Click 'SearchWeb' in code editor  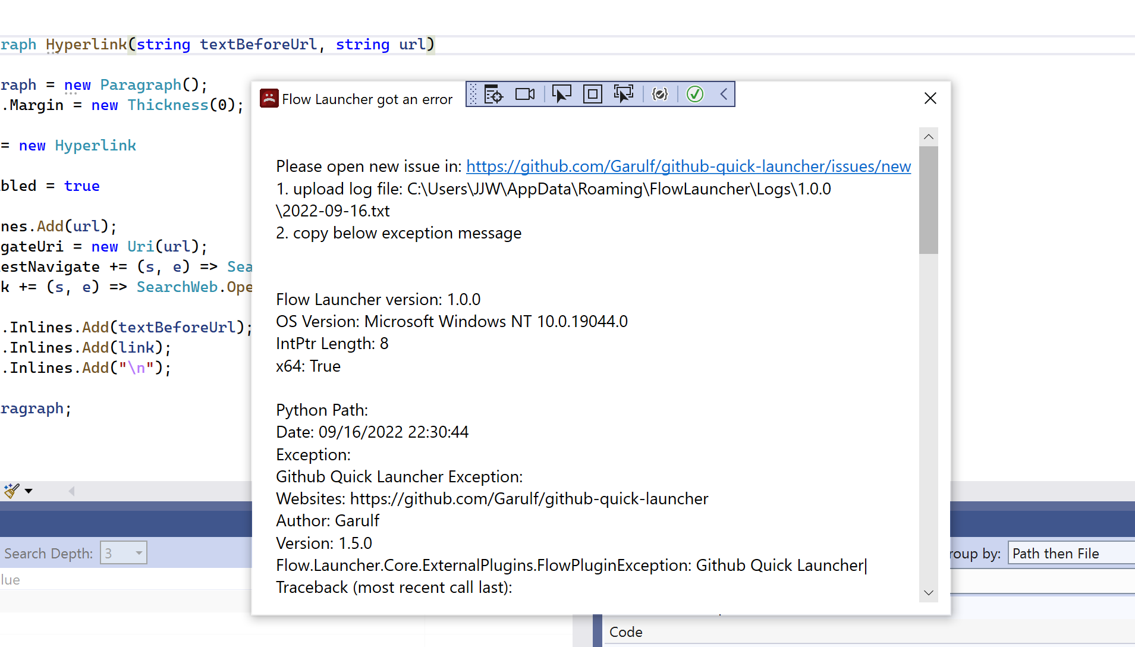[177, 287]
